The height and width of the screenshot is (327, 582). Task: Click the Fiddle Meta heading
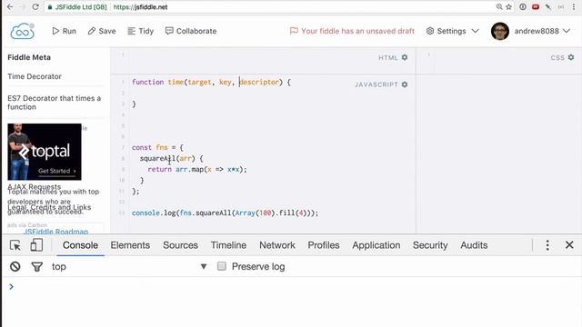click(x=29, y=57)
